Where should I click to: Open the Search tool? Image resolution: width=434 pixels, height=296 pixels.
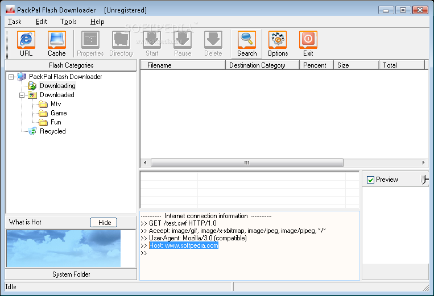(247, 44)
